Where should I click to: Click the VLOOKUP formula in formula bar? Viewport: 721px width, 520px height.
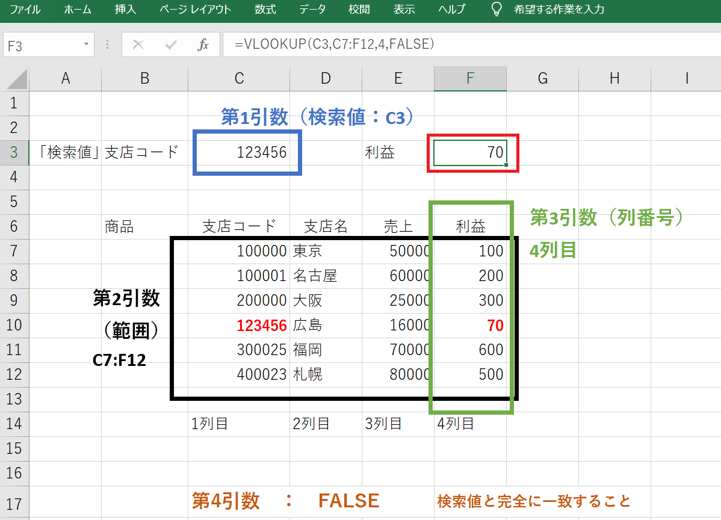(x=334, y=44)
